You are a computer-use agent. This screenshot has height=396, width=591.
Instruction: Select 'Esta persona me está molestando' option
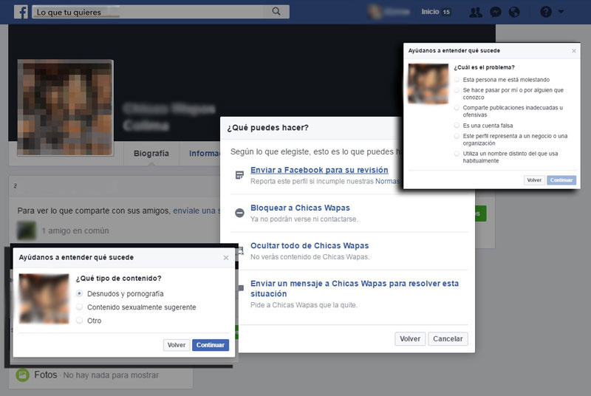pyautogui.click(x=457, y=80)
